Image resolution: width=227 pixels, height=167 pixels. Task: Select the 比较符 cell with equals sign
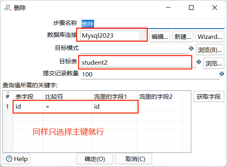point(67,107)
